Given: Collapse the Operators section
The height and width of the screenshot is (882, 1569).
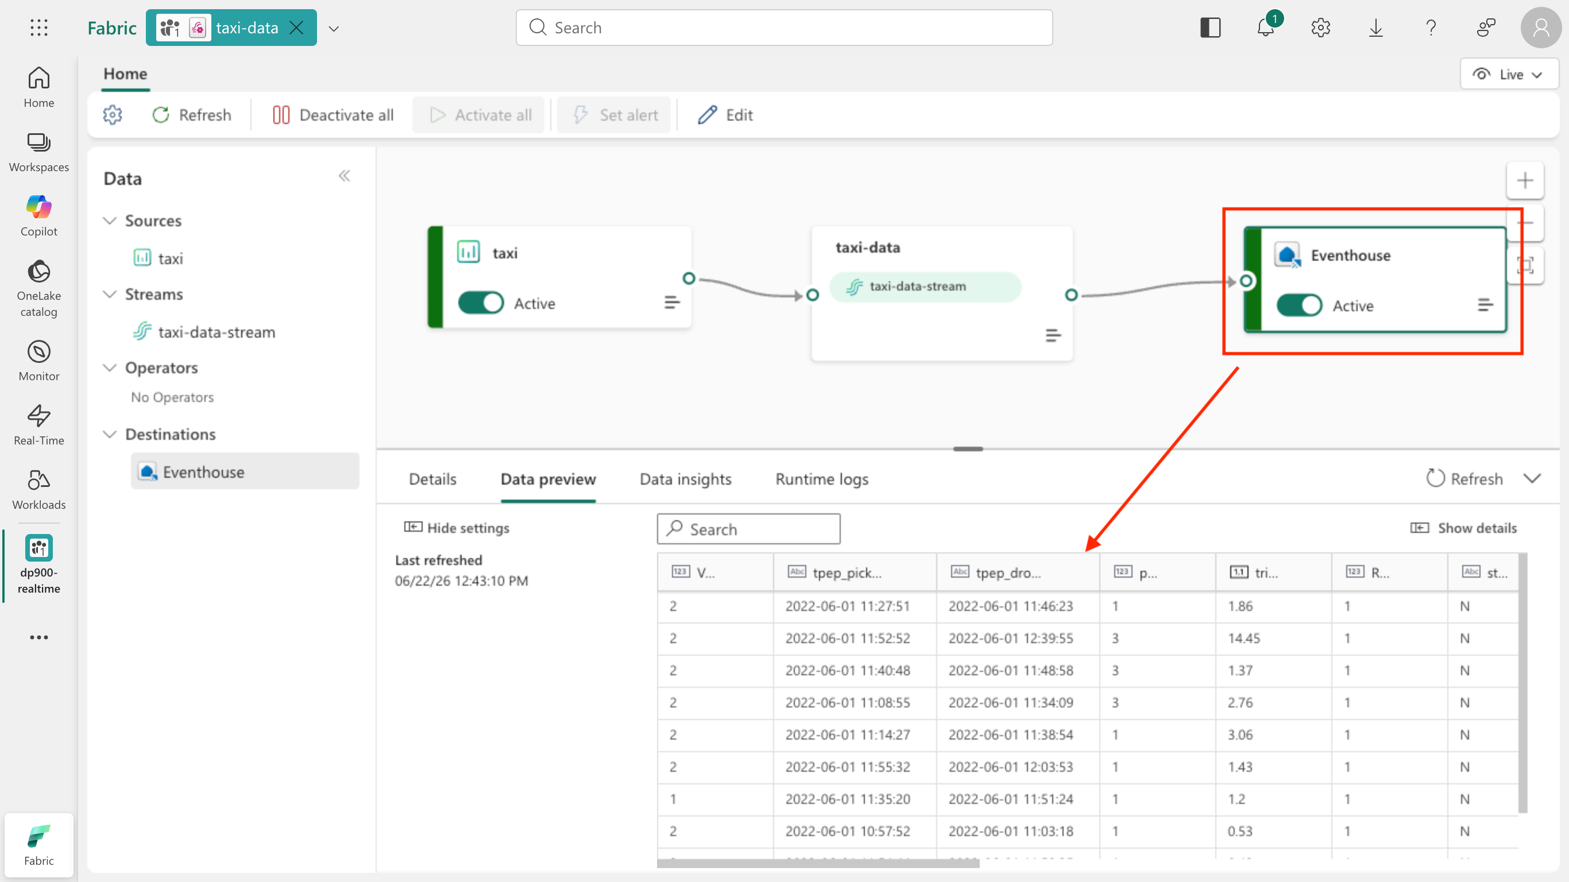Looking at the screenshot, I should (110, 367).
